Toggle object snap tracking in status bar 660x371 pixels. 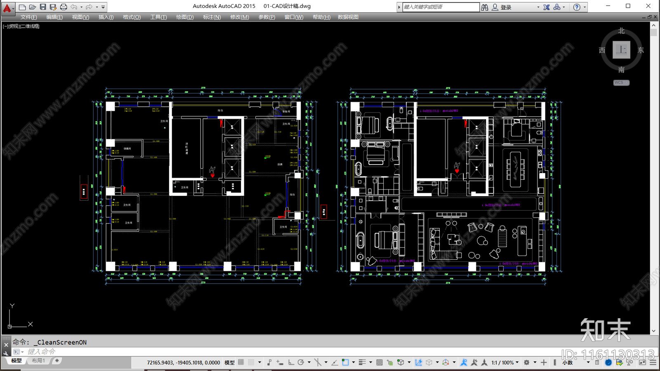pos(335,362)
